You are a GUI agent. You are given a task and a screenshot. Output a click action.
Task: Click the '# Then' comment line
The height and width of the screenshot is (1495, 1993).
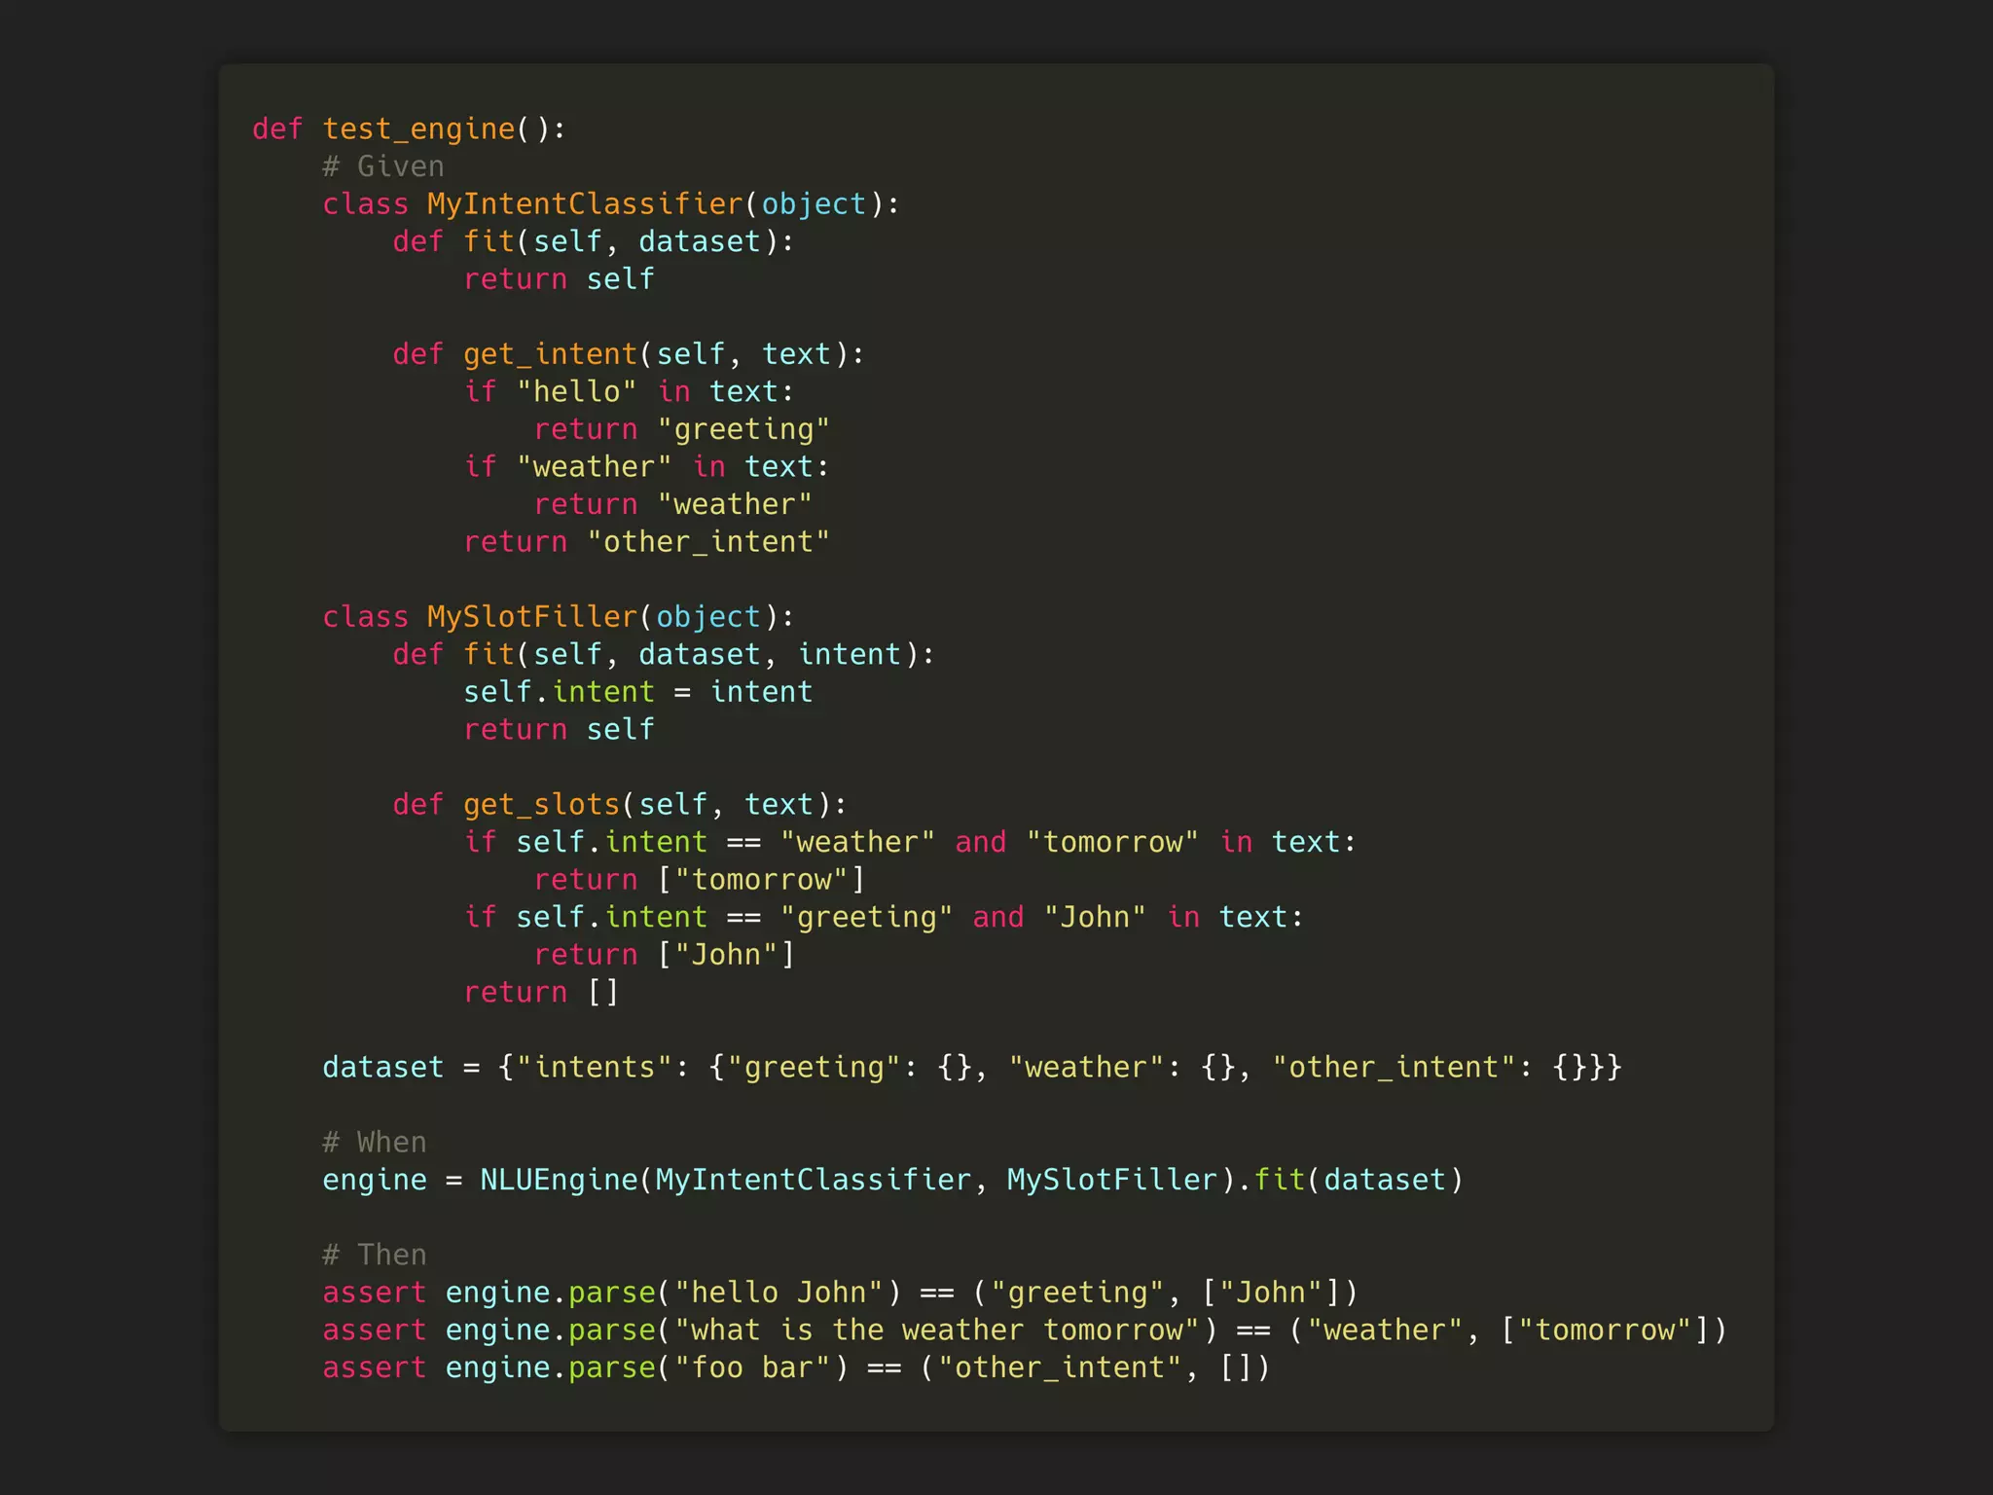(x=375, y=1256)
